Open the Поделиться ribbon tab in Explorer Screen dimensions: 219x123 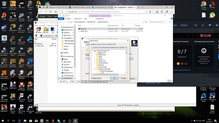pyautogui.click(x=77, y=19)
